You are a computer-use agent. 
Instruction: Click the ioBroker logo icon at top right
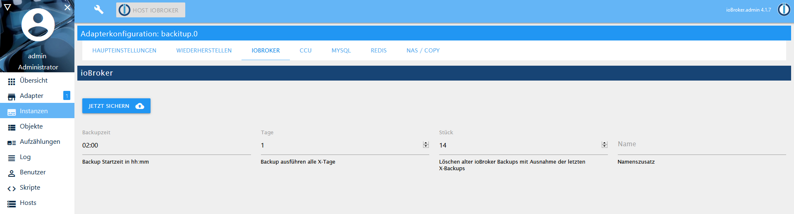[784, 10]
